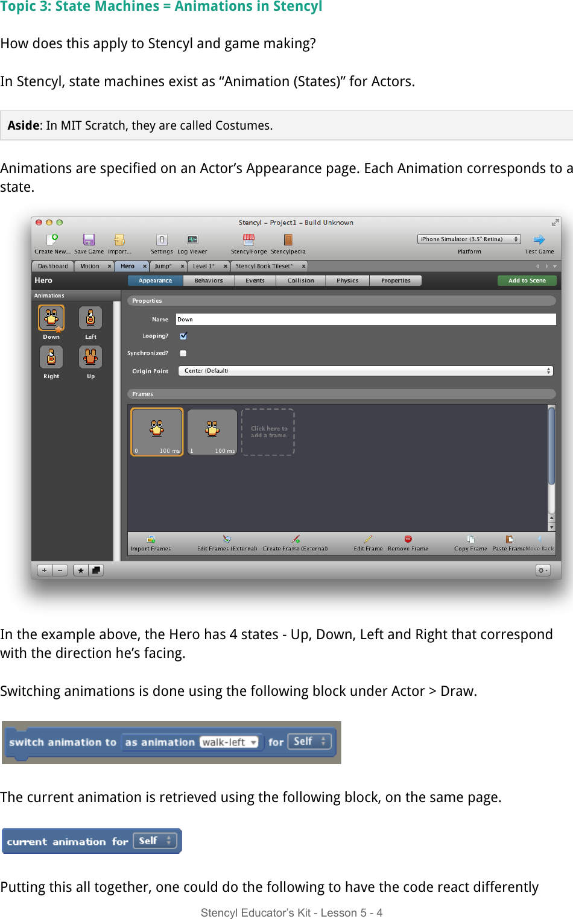This screenshot has width=573, height=919.
Task: Open Self dropdown in current animation block
Action: click(155, 841)
